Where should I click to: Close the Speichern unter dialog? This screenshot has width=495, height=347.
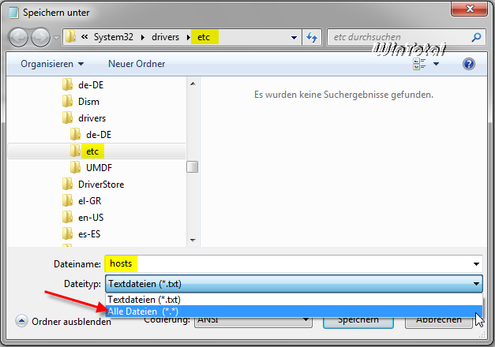tap(470, 9)
